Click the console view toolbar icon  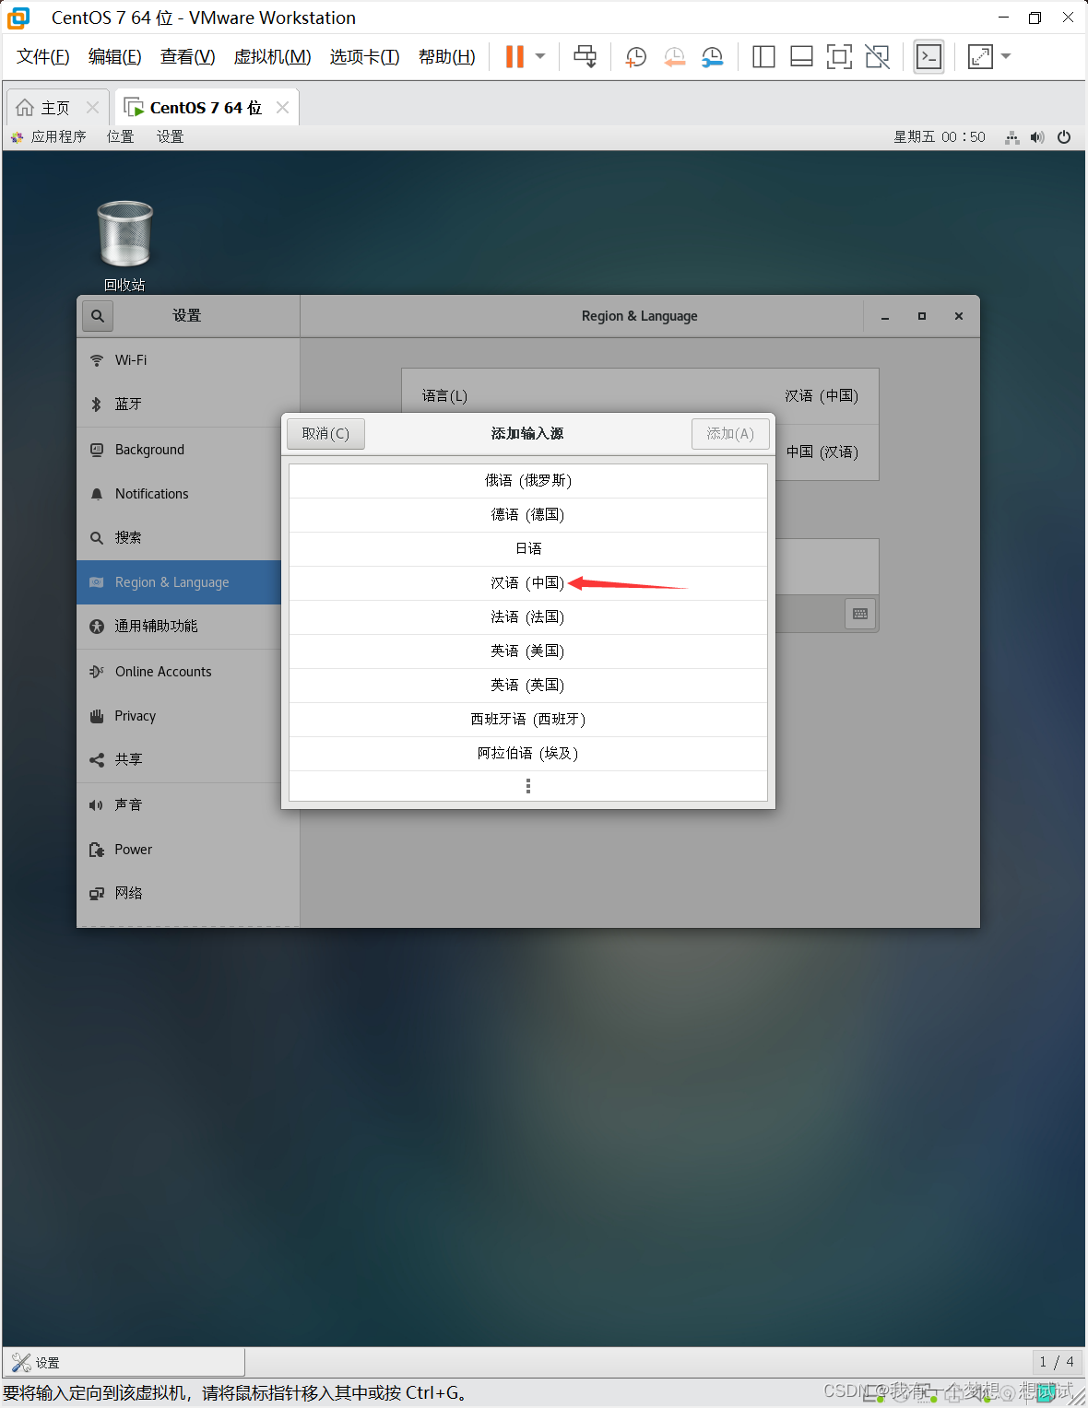click(x=928, y=57)
